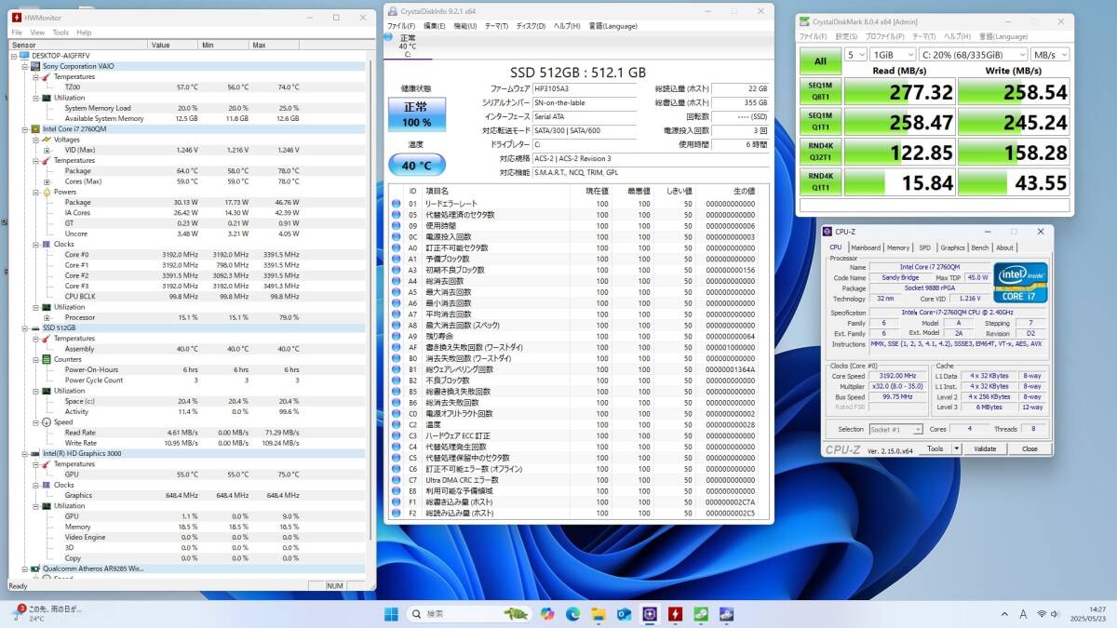
Task: Switch to the Graphics tab in CPU-Z
Action: 952,247
